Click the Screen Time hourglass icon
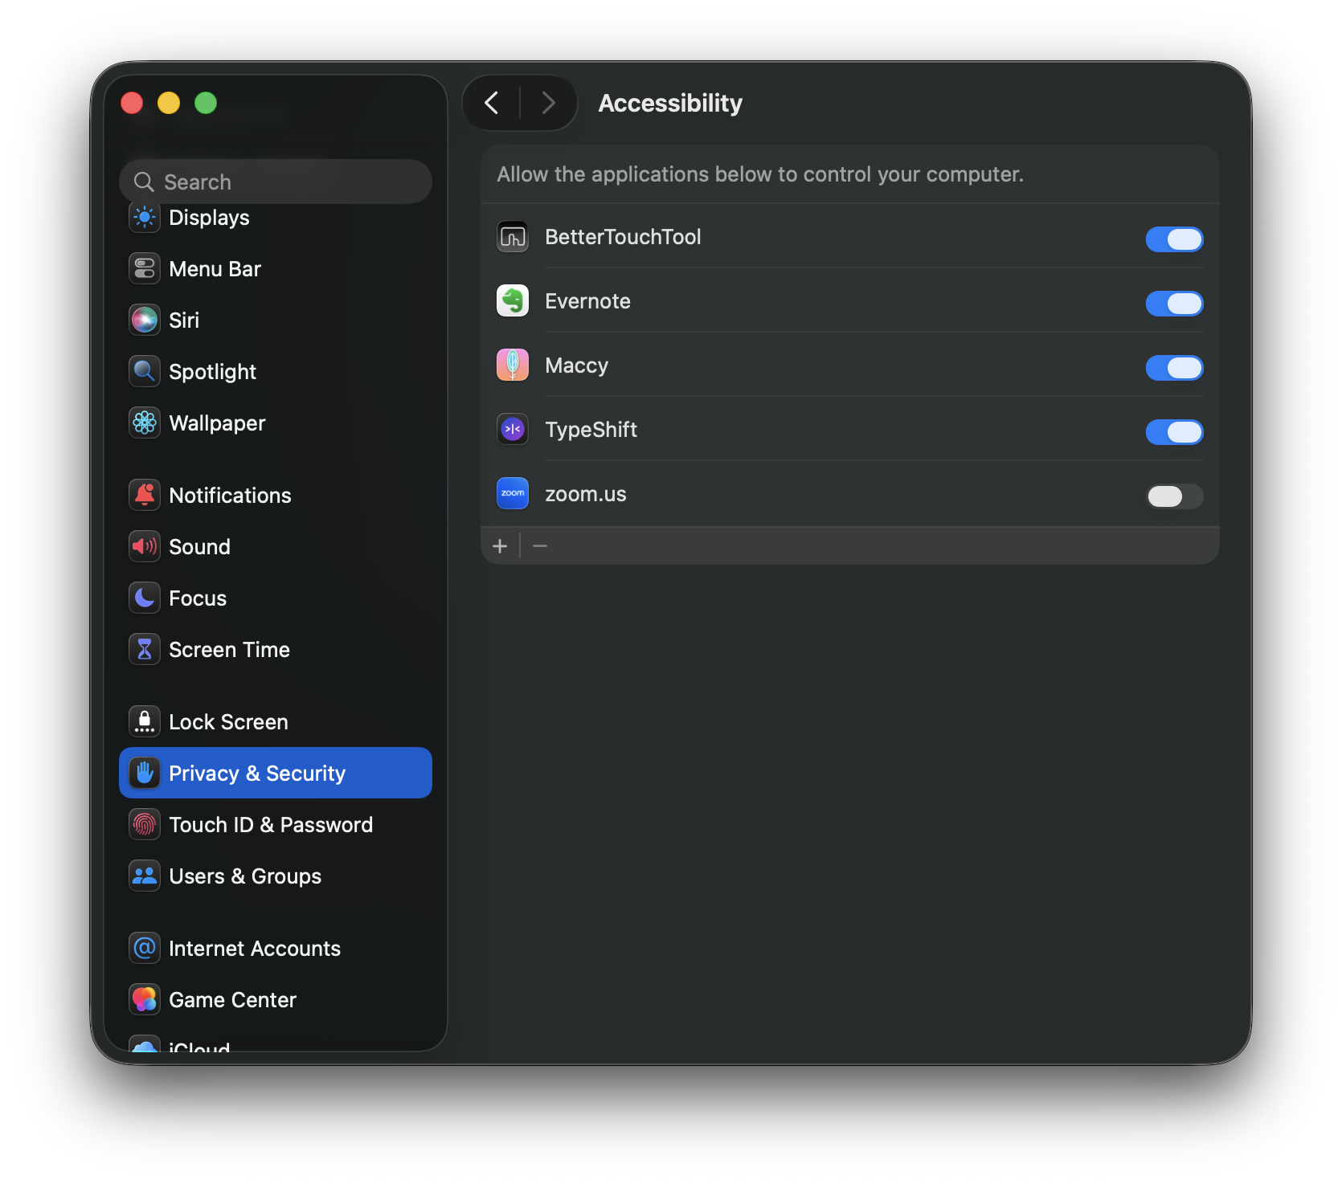 pyautogui.click(x=145, y=650)
